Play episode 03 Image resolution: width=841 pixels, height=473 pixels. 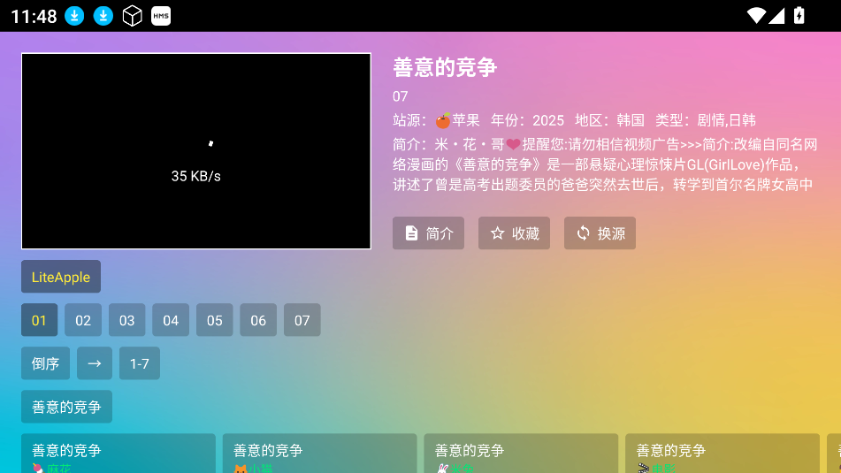click(x=127, y=320)
